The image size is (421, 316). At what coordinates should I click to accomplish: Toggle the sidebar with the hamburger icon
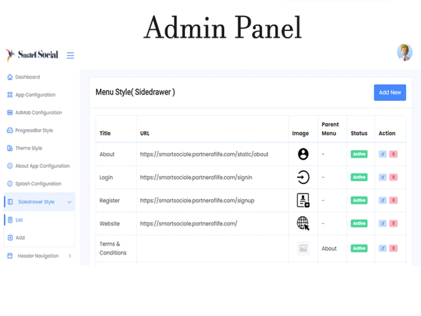[70, 55]
